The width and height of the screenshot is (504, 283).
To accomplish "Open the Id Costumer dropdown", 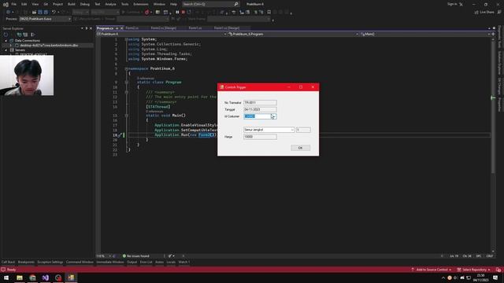I will click(x=273, y=116).
